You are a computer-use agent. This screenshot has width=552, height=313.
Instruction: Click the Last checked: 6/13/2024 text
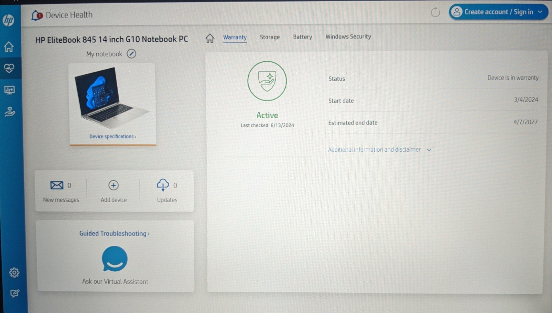tap(267, 125)
